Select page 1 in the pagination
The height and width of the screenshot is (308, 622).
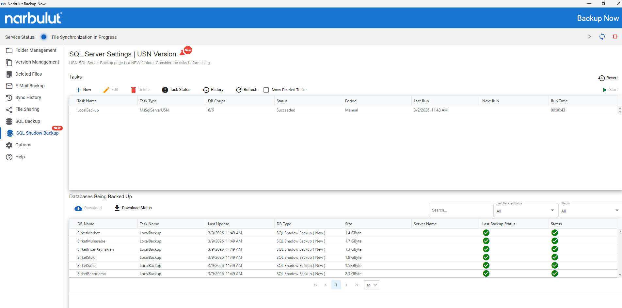point(336,285)
